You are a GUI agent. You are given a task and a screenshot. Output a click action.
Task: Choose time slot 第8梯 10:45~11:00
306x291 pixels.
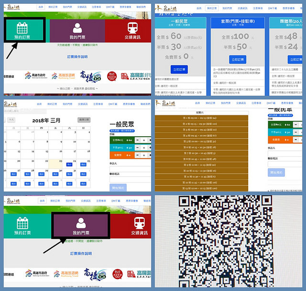(x=200, y=159)
